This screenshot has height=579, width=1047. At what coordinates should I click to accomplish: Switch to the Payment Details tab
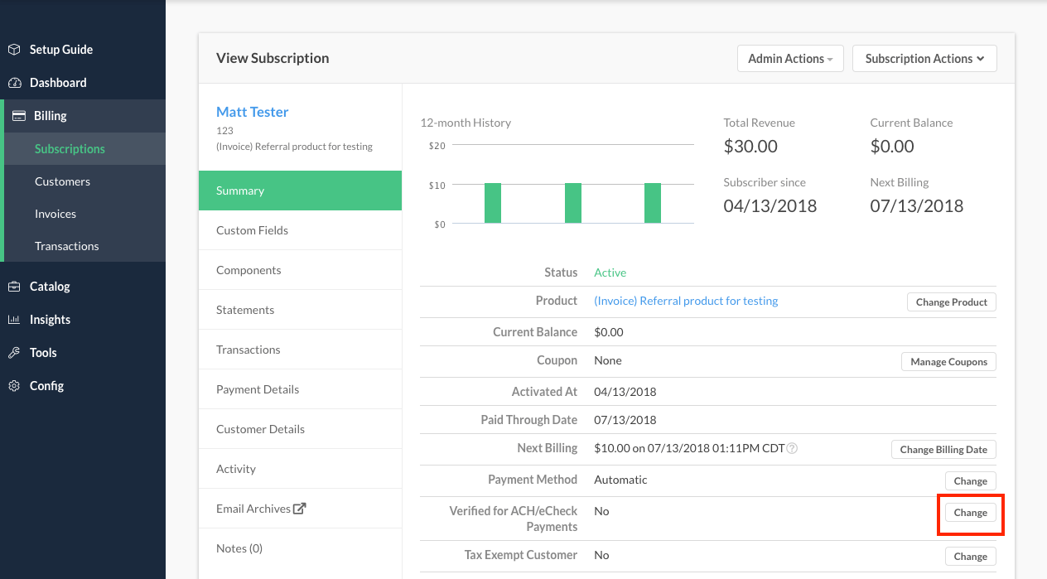point(300,389)
